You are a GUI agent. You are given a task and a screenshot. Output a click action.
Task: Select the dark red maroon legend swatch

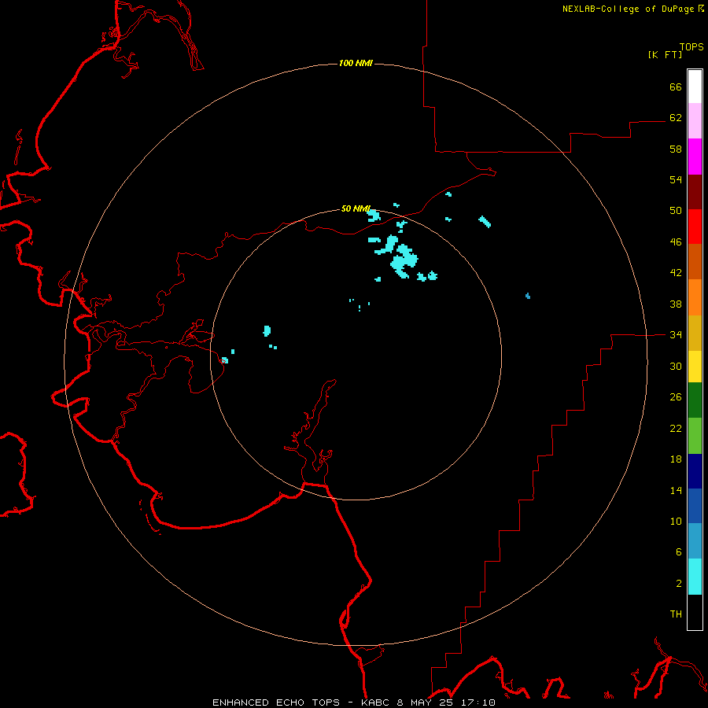click(x=695, y=191)
